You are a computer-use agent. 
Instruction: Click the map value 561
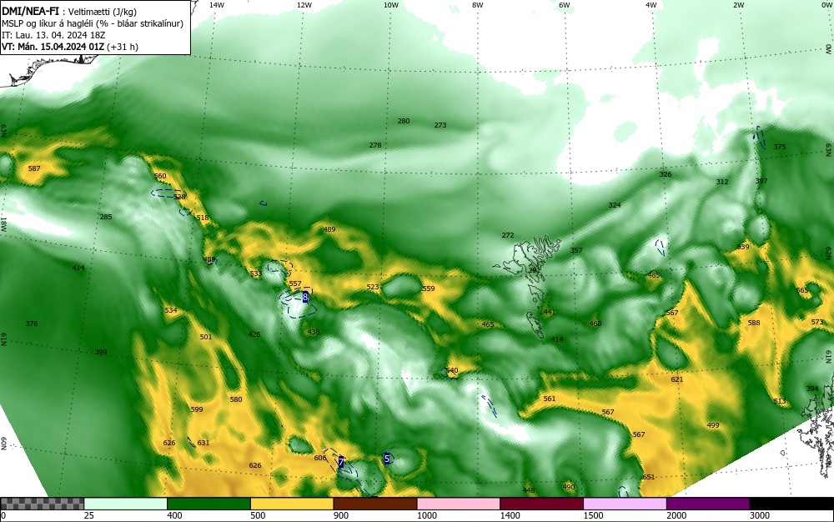550,399
